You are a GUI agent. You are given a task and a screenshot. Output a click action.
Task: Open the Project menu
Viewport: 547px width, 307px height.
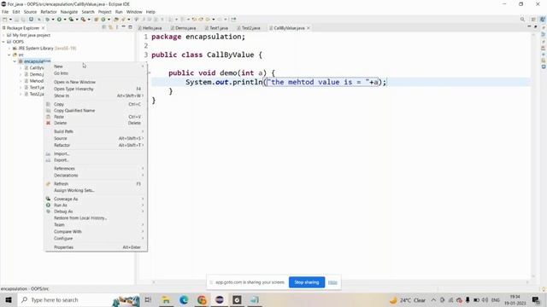click(x=104, y=12)
